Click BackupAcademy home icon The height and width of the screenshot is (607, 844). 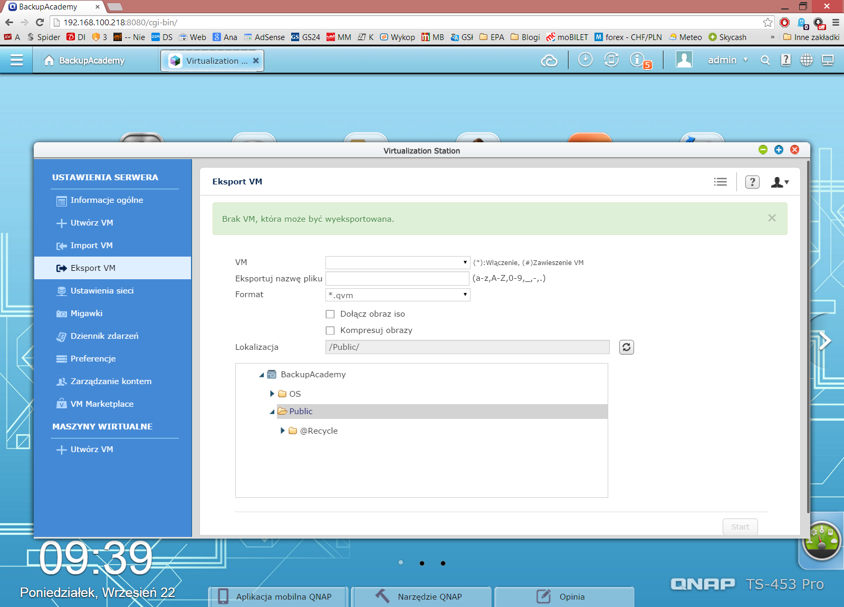pyautogui.click(x=49, y=60)
